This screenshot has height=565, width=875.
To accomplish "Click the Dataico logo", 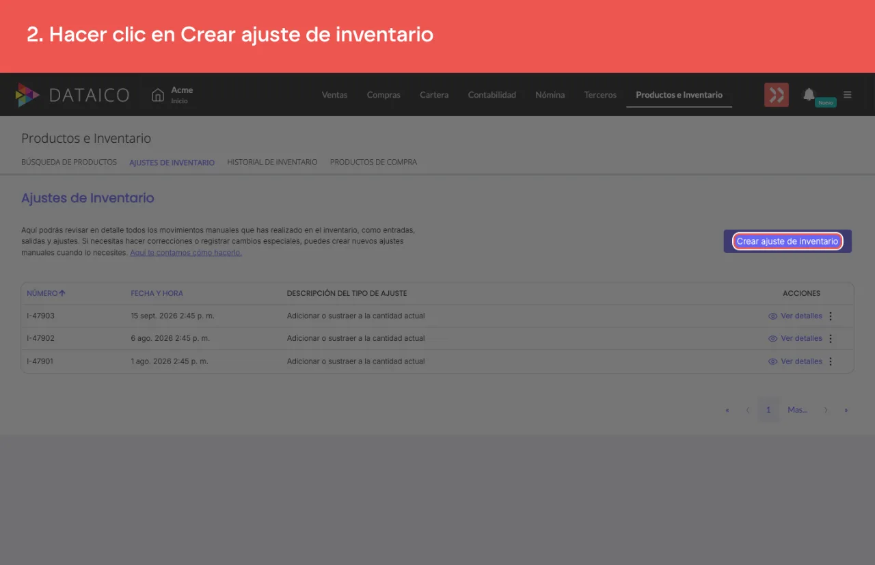I will pos(72,95).
